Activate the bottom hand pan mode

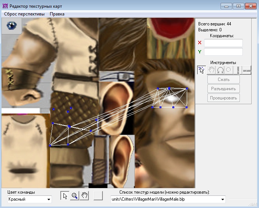pyautogui.click(x=84, y=196)
